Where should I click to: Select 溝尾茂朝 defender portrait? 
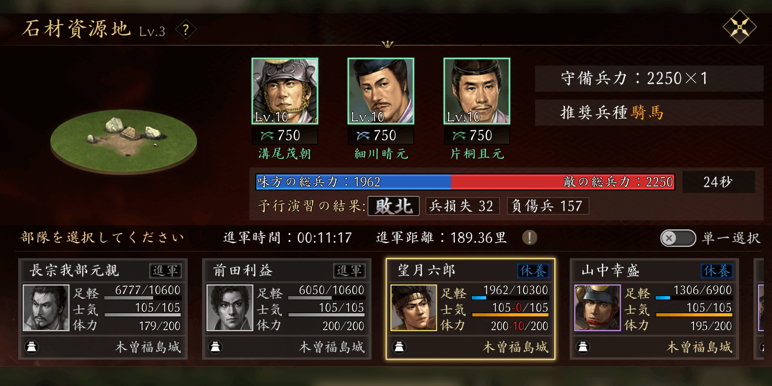coord(285,91)
